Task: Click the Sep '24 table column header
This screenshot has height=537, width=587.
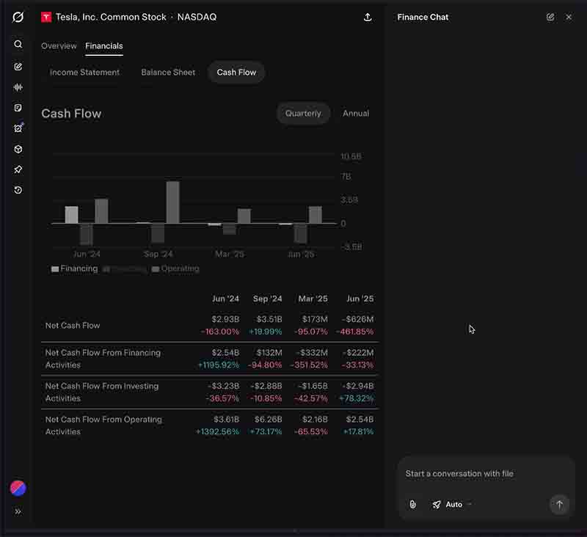Action: click(x=267, y=299)
